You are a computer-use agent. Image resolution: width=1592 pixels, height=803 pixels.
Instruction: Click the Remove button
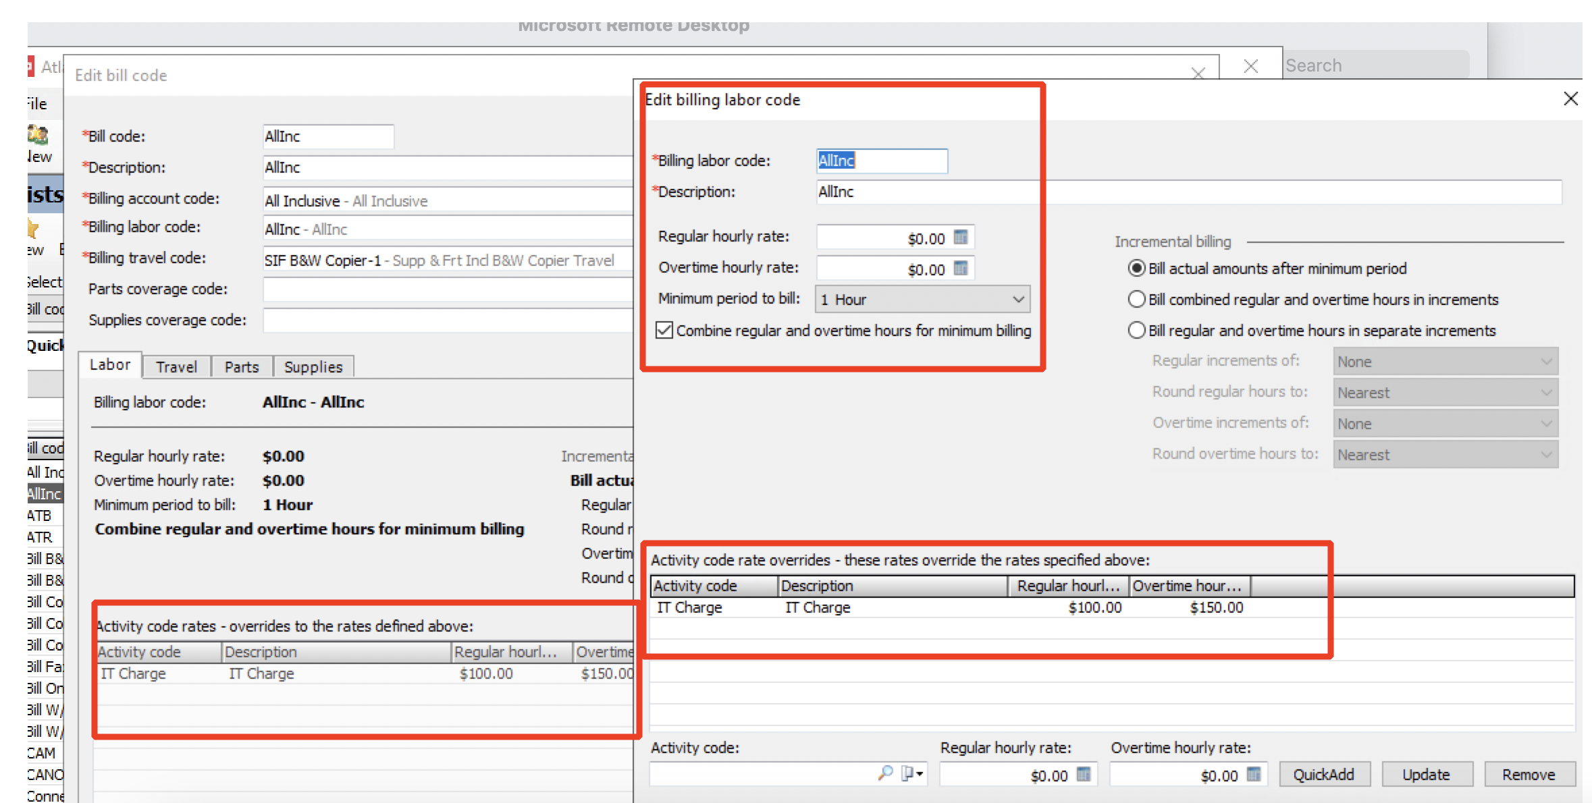[1529, 774]
